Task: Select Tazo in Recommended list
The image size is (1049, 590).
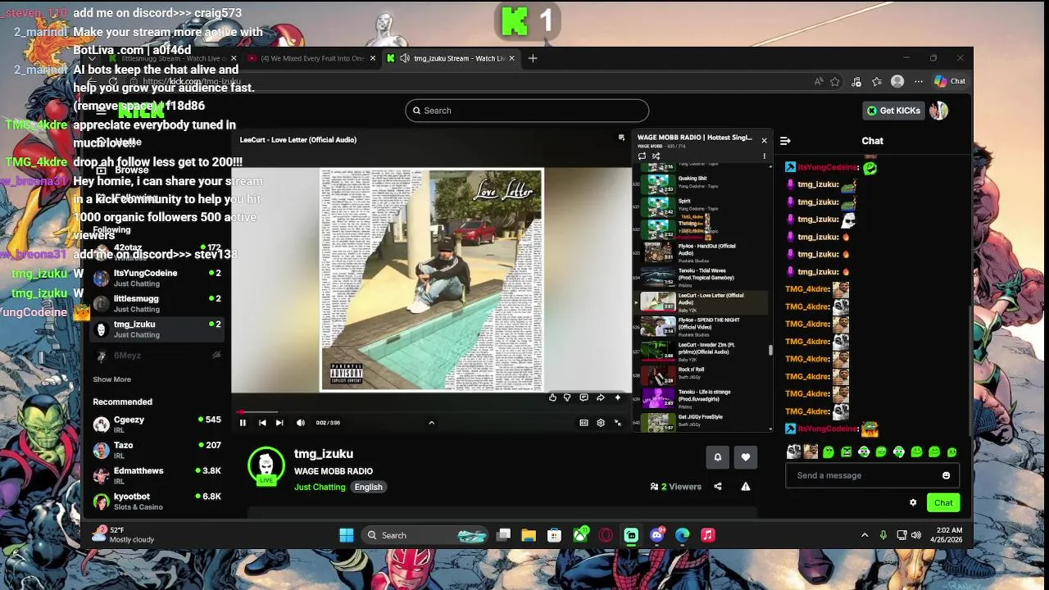Action: (x=157, y=450)
